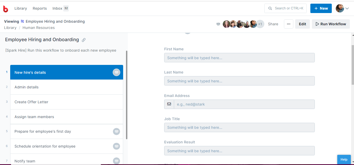Click the members icon left of the avatar row
Image resolution: width=354 pixels, height=165 pixels.
coord(218,24)
